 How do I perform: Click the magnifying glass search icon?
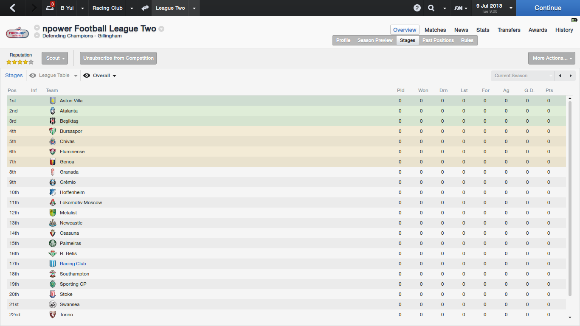point(431,8)
